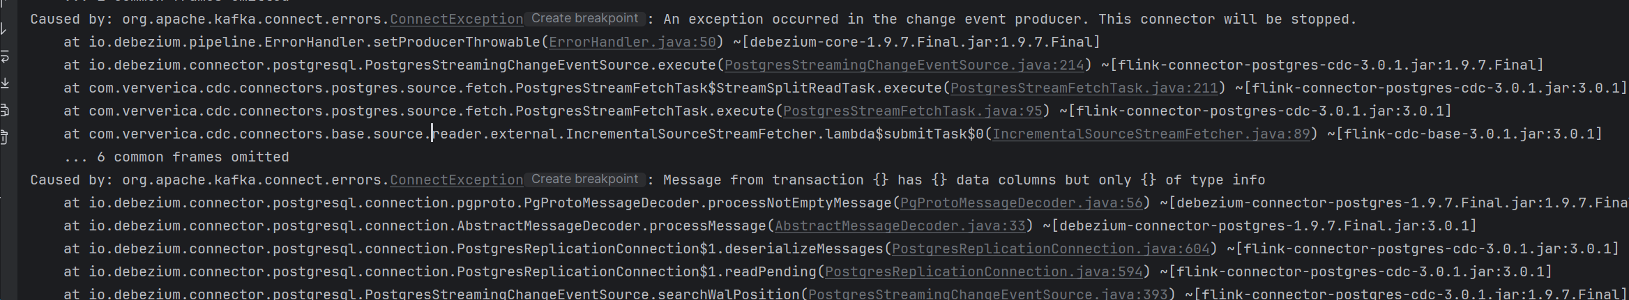Screen dimensions: 1629x300
Task: Click the down arrow gutter icon
Action: click(x=4, y=29)
